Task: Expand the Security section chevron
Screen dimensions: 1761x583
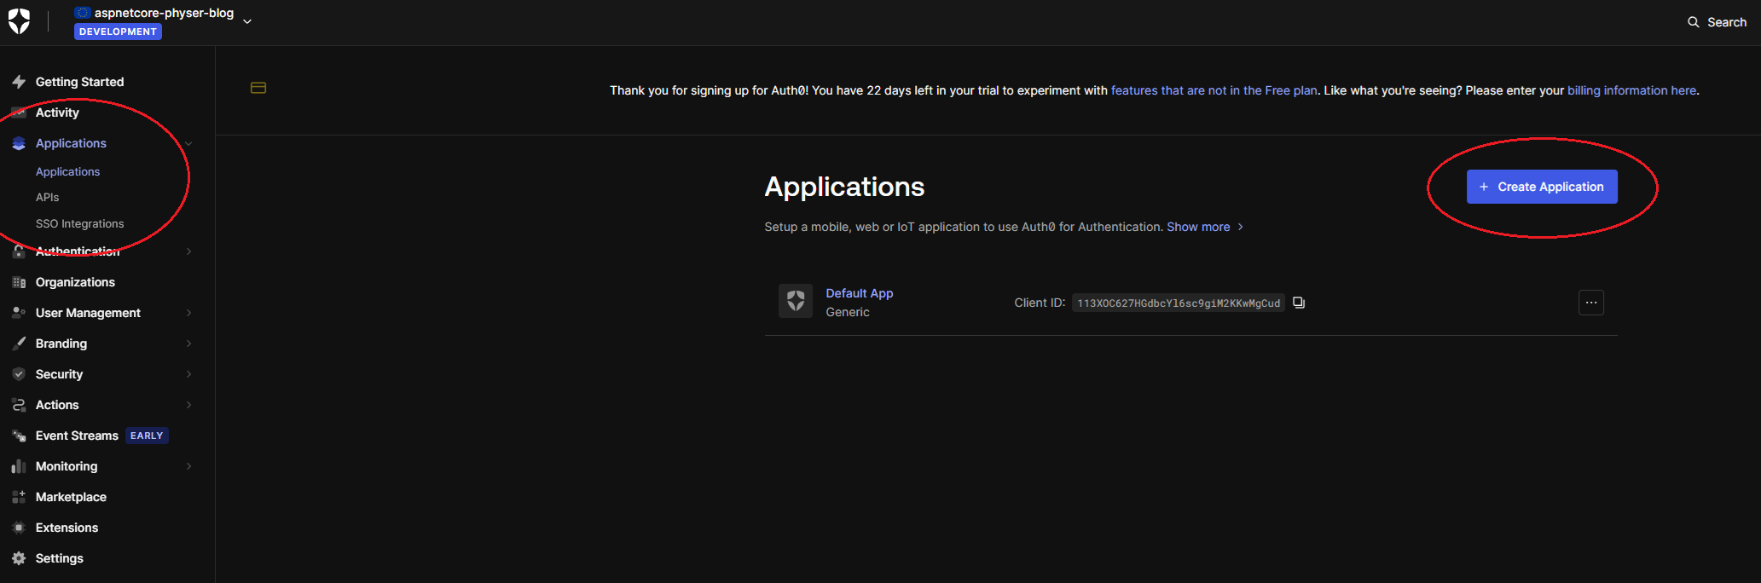Action: pos(188,374)
